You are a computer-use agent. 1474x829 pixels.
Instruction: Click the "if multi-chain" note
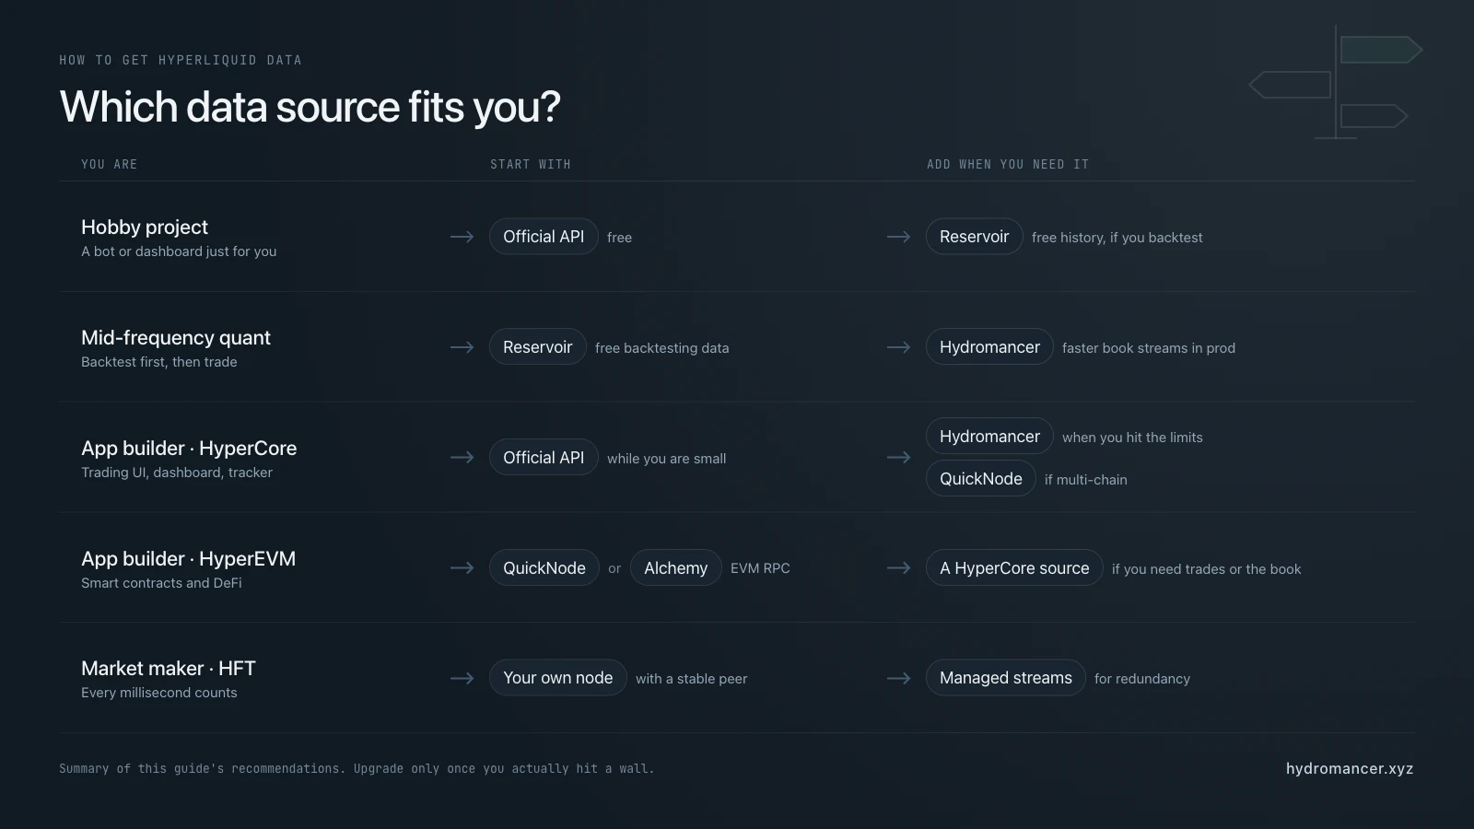[1086, 480]
